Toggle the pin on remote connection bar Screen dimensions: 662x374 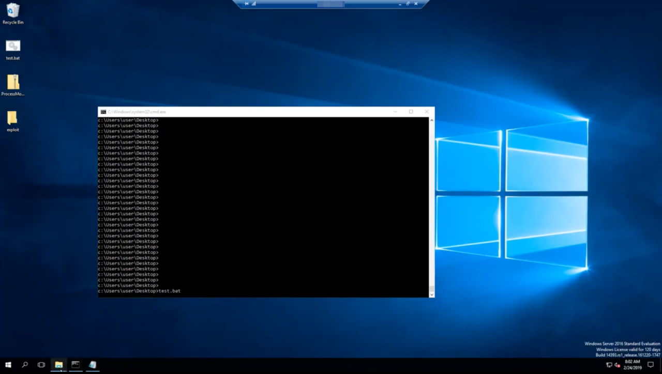coord(247,4)
